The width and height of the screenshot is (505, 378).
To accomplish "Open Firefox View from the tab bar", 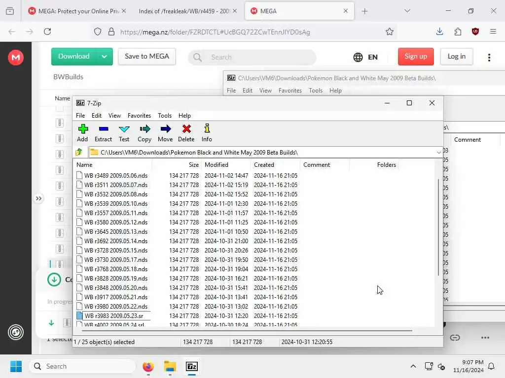I will point(10,11).
